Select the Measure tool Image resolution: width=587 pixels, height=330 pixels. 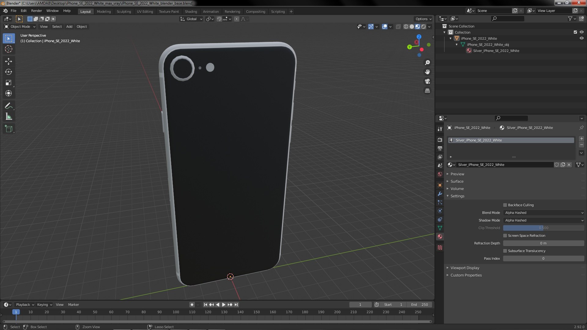pyautogui.click(x=9, y=117)
